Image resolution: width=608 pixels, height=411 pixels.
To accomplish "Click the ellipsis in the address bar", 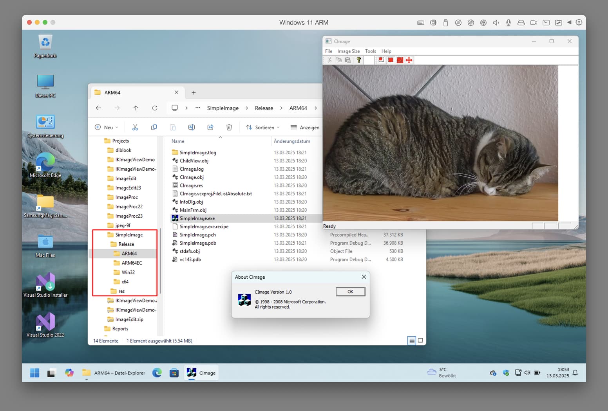I will coord(198,108).
